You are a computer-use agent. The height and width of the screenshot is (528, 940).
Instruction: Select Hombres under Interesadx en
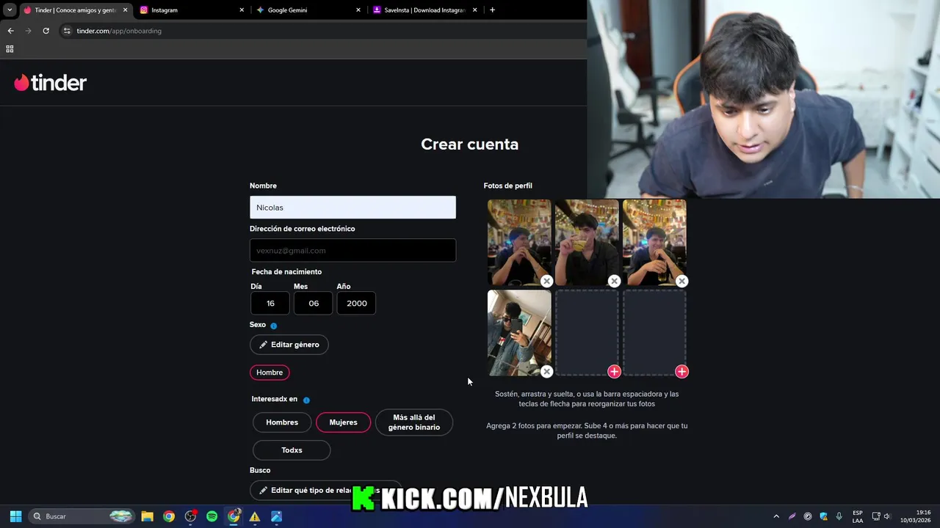282,422
